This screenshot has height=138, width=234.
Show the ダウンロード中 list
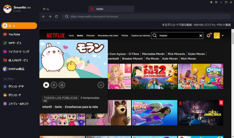pyautogui.click(x=13, y=86)
